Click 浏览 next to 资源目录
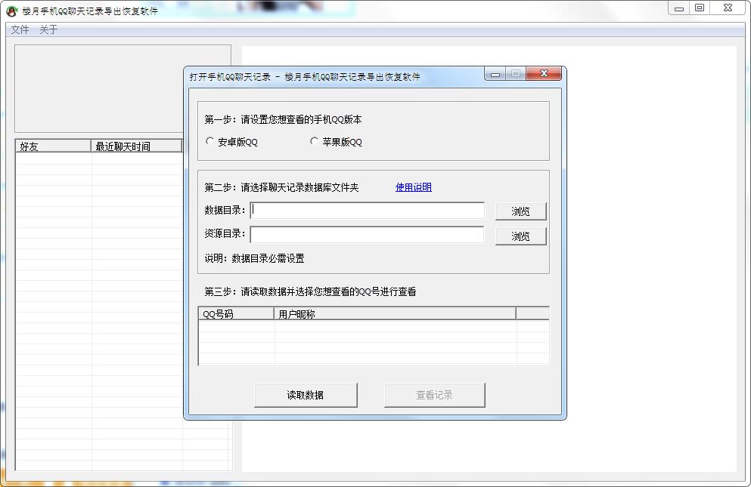Viewport: 751px width, 487px height. (x=520, y=236)
